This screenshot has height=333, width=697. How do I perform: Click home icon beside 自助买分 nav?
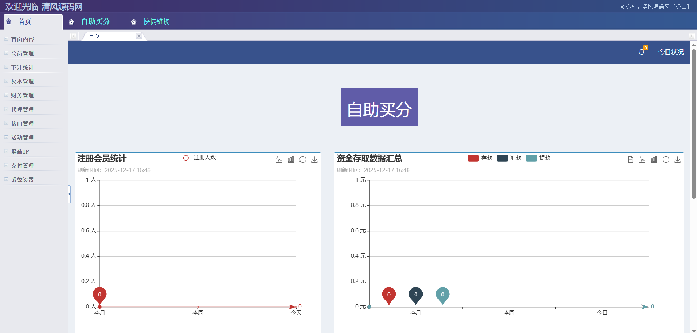click(x=71, y=22)
